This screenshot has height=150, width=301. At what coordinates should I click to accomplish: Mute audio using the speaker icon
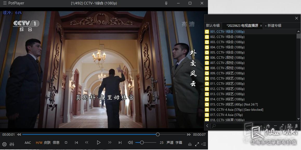pos(130,142)
